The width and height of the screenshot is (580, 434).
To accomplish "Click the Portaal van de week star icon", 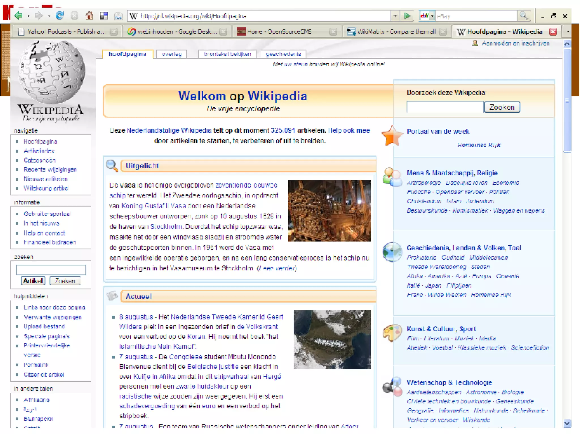I will (392, 136).
